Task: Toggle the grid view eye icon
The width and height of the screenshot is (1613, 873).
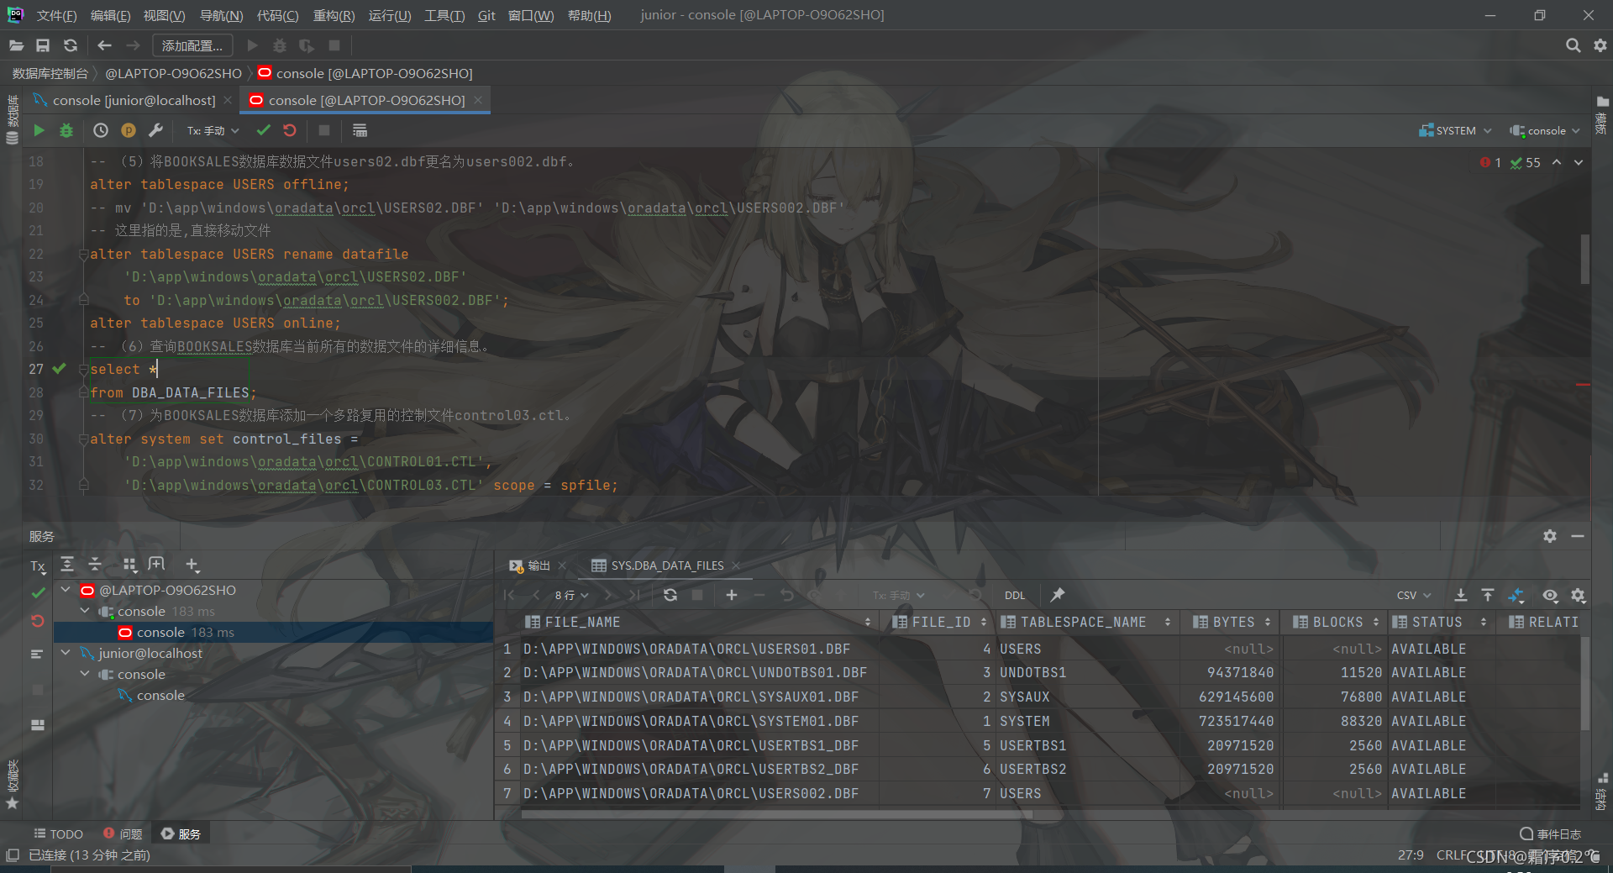Action: pos(1550,595)
